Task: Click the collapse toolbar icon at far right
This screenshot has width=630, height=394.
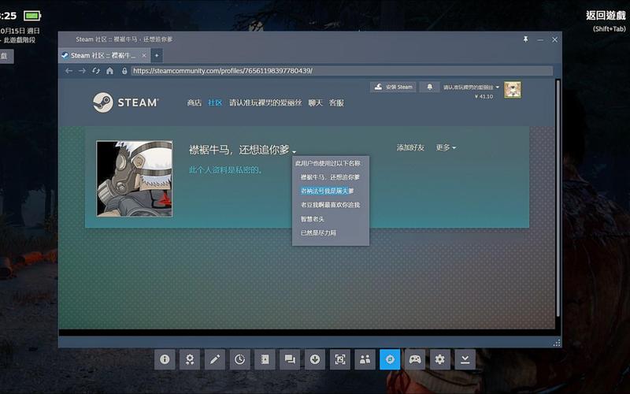Action: tap(465, 359)
